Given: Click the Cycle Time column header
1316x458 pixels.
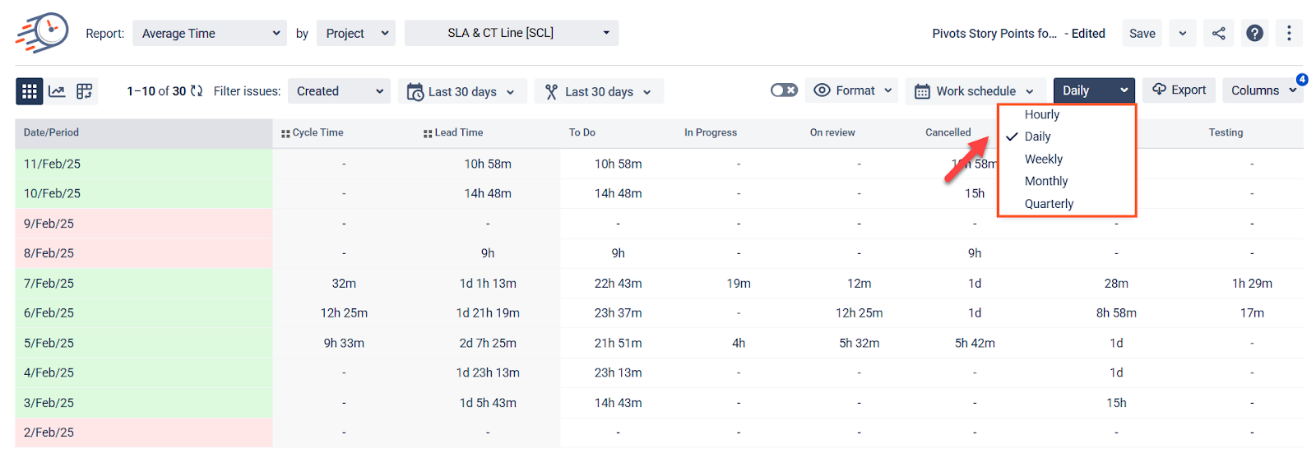Looking at the screenshot, I should tap(317, 132).
